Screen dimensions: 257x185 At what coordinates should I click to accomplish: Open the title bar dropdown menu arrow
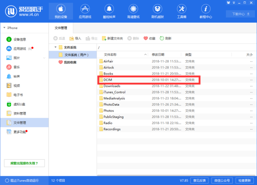pos(234,3)
